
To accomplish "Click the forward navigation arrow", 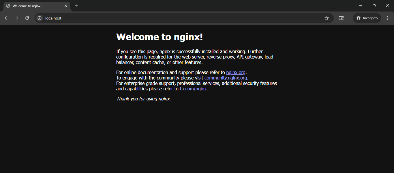I will (x=17, y=18).
